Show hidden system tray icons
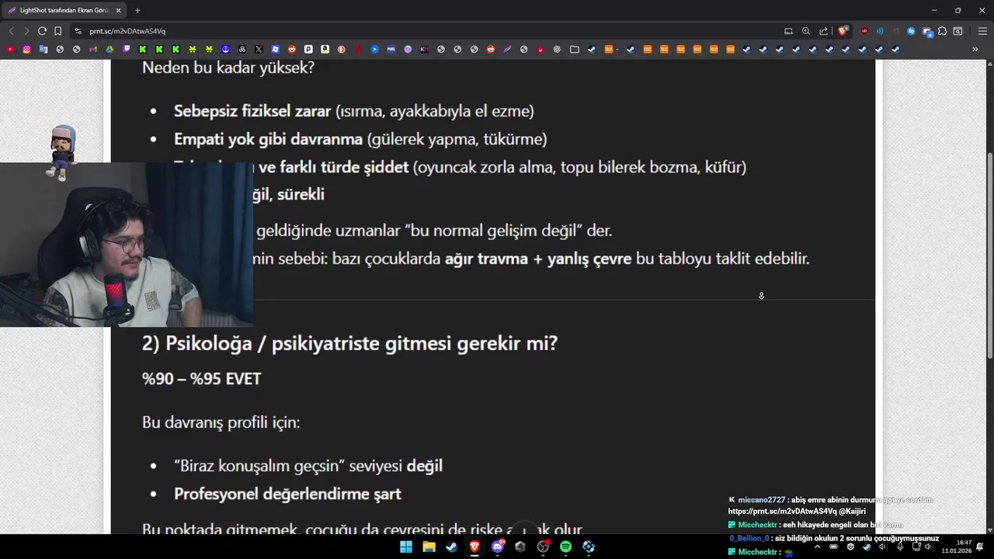This screenshot has width=994, height=559. (x=817, y=547)
